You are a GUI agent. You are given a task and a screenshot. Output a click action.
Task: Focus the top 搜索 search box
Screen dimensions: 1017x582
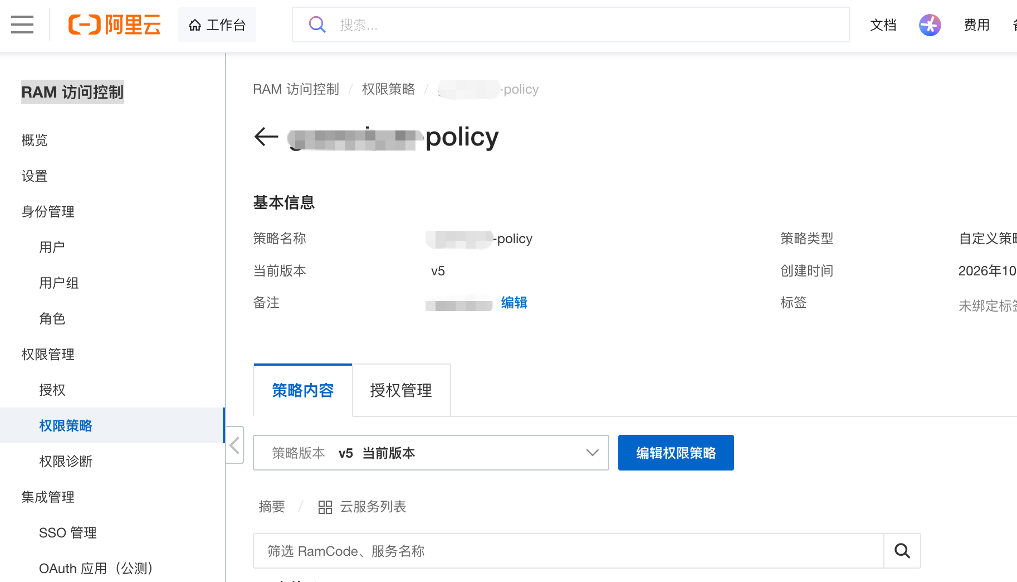571,25
